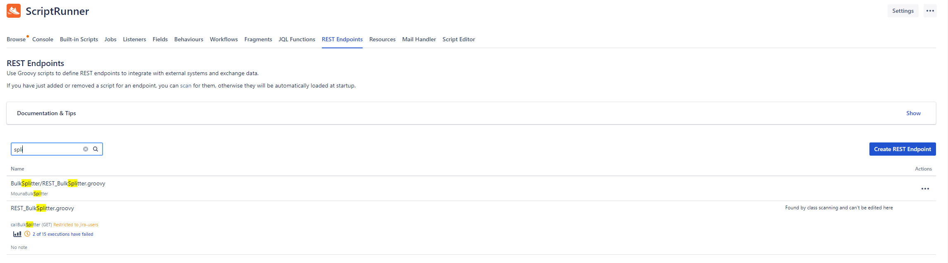
Task: Click the 'No note' text
Action: click(19, 247)
